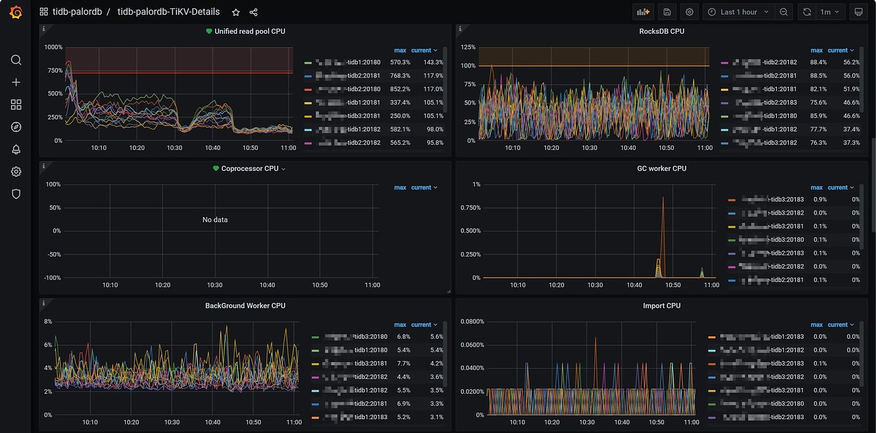Open RocksDB CPU panel title menu

click(x=661, y=31)
